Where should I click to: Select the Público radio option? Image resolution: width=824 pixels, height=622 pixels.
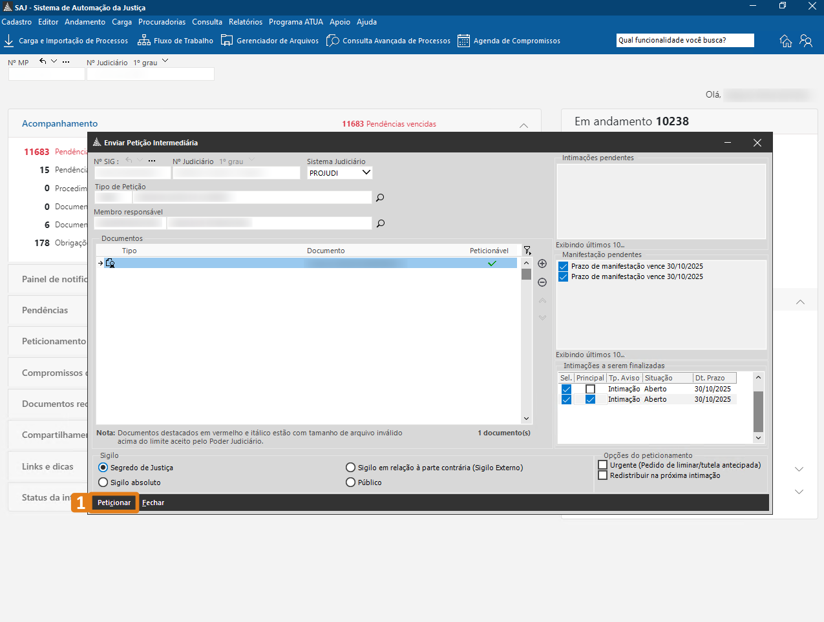tap(351, 482)
